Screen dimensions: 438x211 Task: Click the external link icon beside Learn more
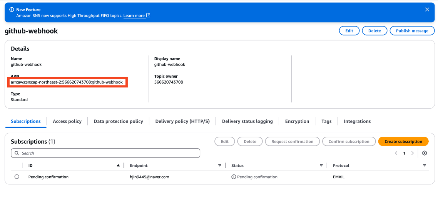click(148, 16)
